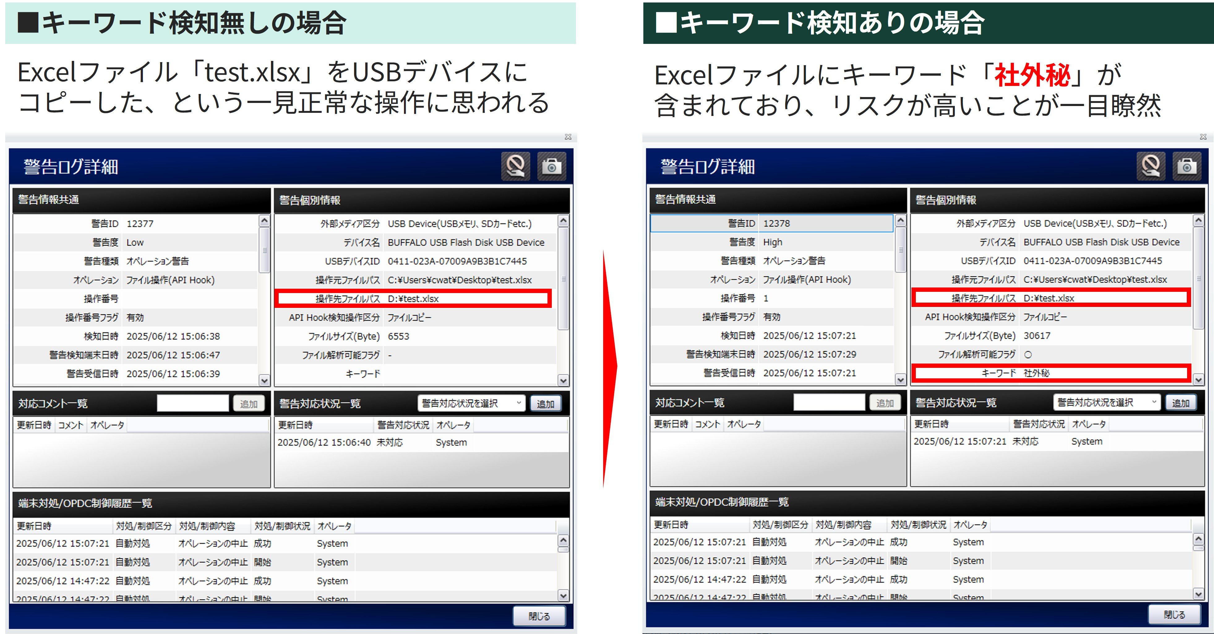1214x634 pixels.
Task: Select the 警告度 High row
Action: coord(772,242)
